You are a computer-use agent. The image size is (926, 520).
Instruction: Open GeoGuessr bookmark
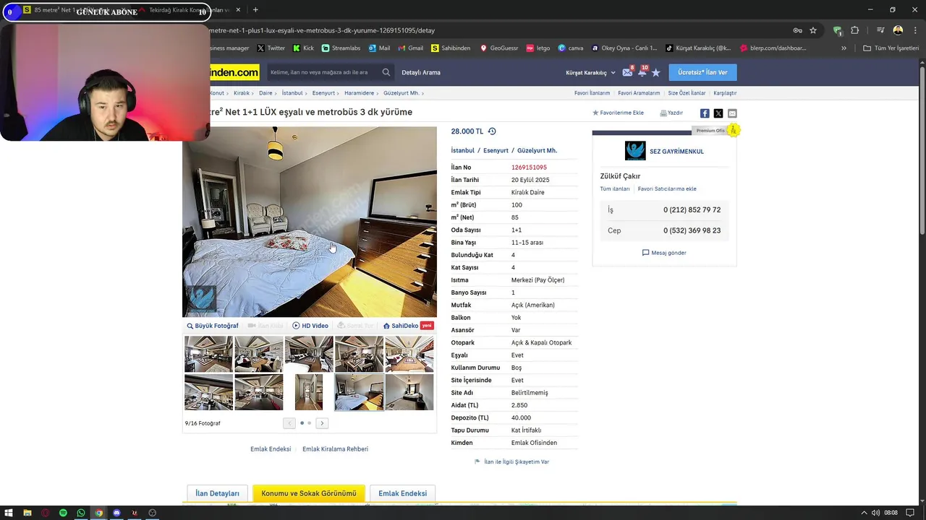(498, 48)
